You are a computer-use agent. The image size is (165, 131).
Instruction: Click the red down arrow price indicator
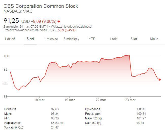59,21
